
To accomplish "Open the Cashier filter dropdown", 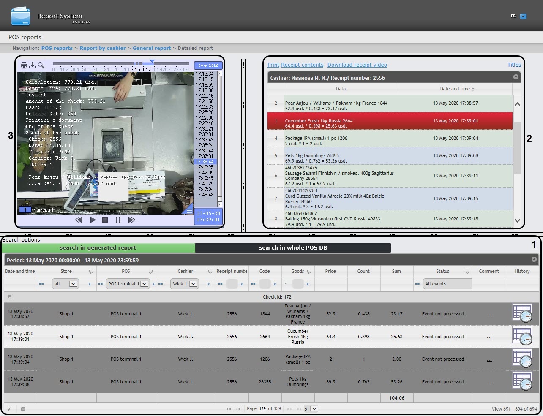I will [194, 284].
